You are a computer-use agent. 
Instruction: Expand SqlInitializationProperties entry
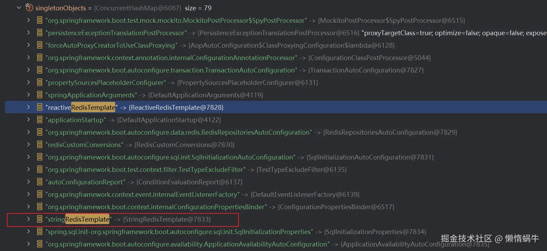point(29,231)
